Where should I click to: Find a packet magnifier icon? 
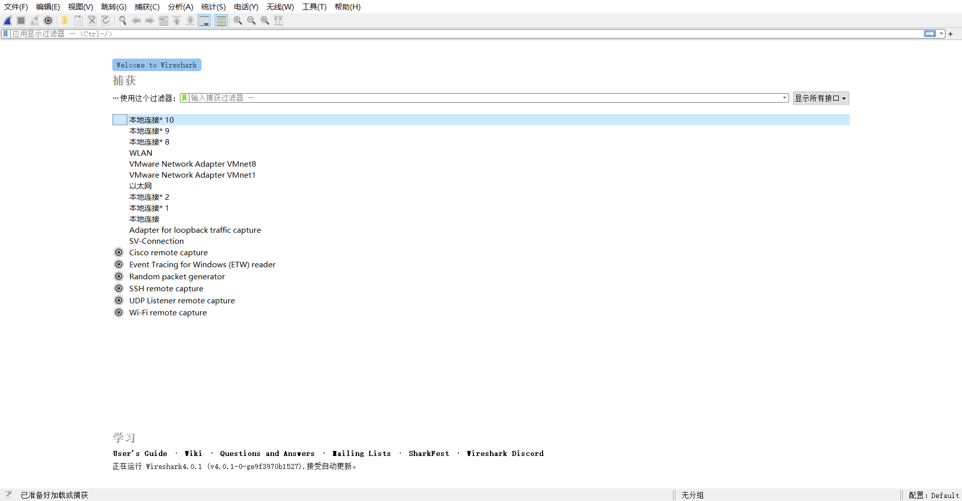click(x=123, y=21)
